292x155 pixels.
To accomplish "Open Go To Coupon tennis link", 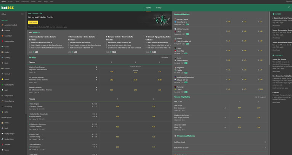I will [x=261, y=97].
